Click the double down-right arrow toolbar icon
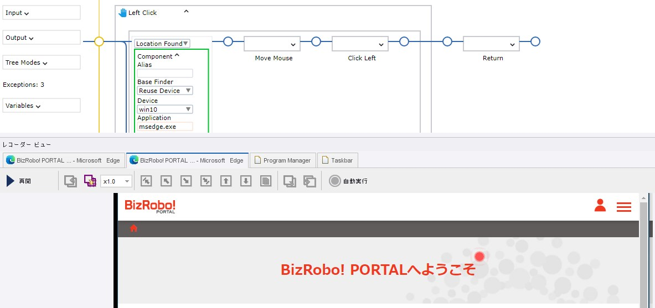 click(206, 181)
